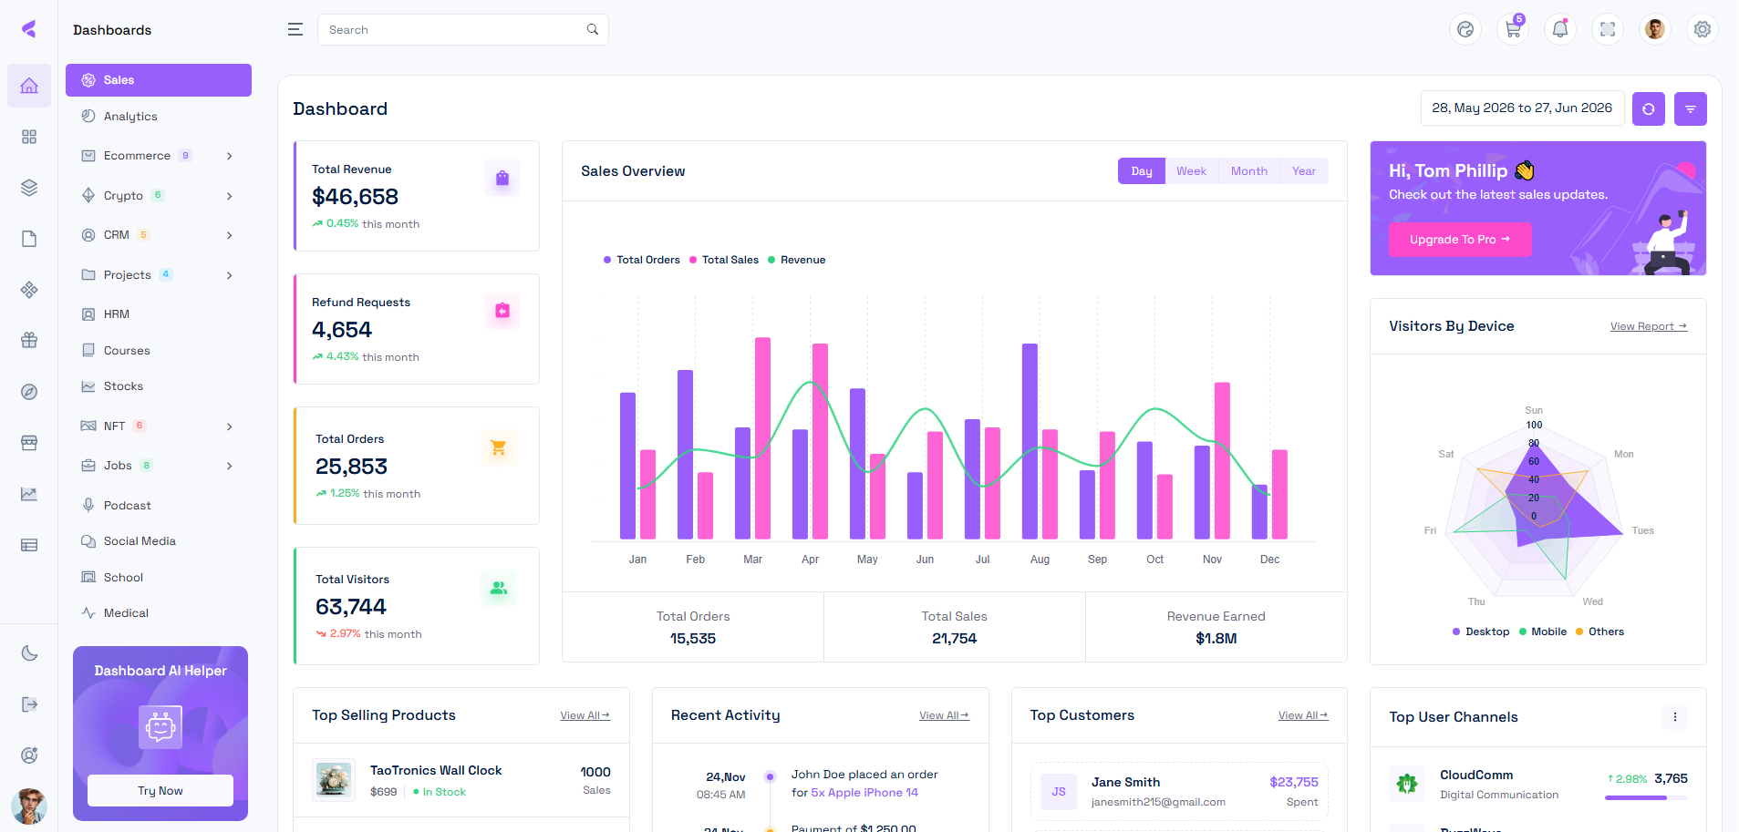Screen dimensions: 1739x832
Task: Open the settings gear icon
Action: click(x=1703, y=29)
